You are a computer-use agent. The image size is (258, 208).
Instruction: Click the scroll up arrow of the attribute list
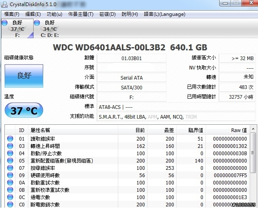tap(253, 129)
